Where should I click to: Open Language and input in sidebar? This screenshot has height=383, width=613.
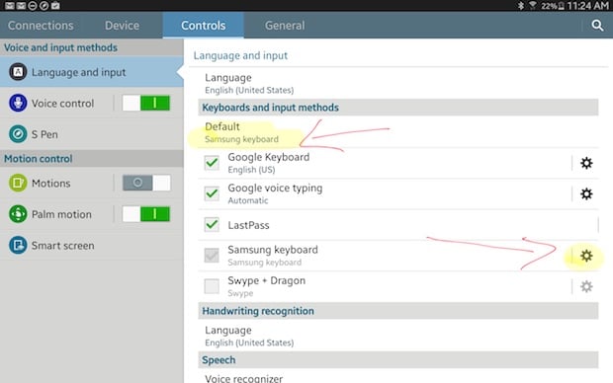[92, 72]
